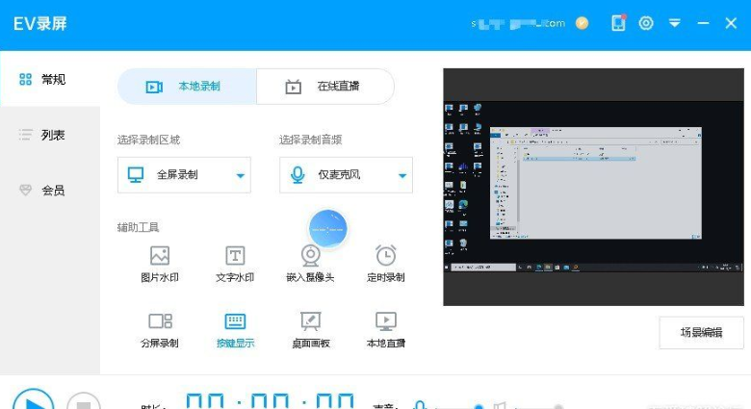This screenshot has height=409, width=751.
Task: Click the gold member badge icon
Action: (x=582, y=23)
